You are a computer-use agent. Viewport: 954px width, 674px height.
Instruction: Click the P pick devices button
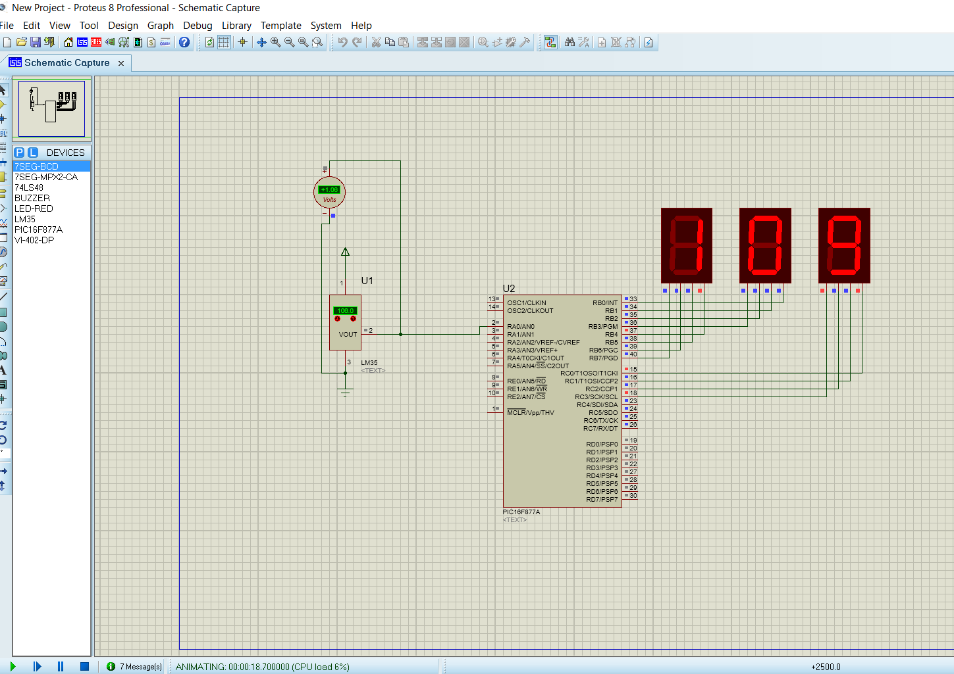point(19,153)
